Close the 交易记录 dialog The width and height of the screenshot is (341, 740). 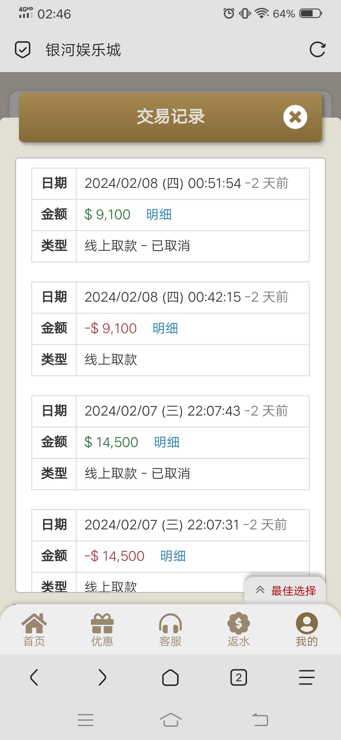pos(295,117)
